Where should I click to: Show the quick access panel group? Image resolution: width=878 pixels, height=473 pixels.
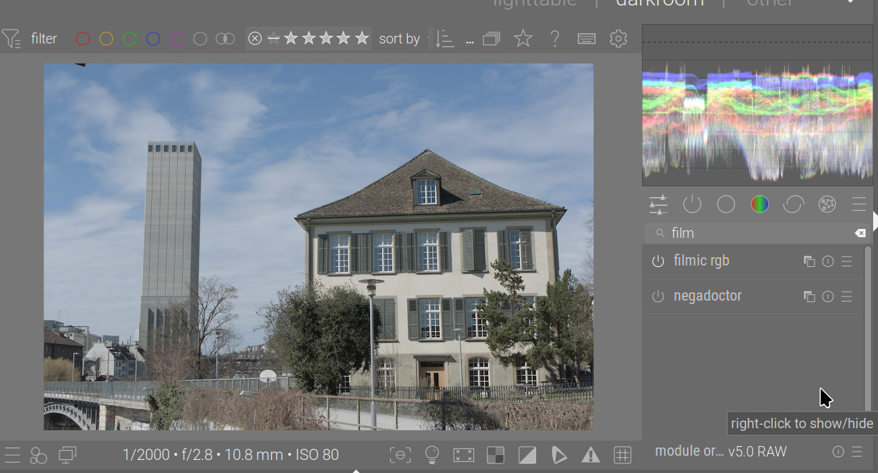pos(658,204)
